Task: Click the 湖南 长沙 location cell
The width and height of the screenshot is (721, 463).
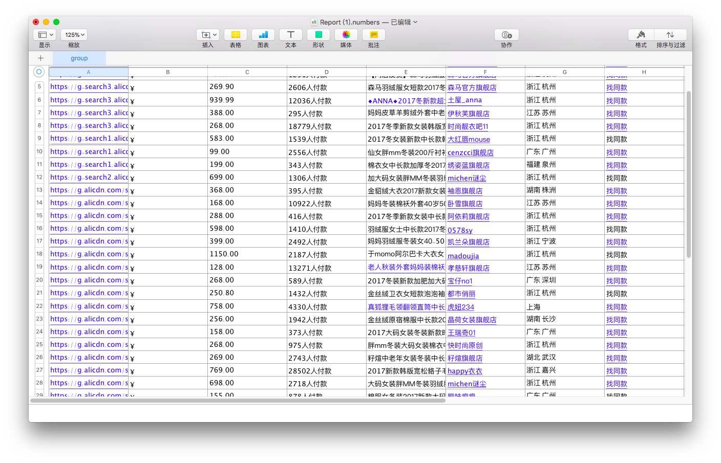Action: coord(565,319)
